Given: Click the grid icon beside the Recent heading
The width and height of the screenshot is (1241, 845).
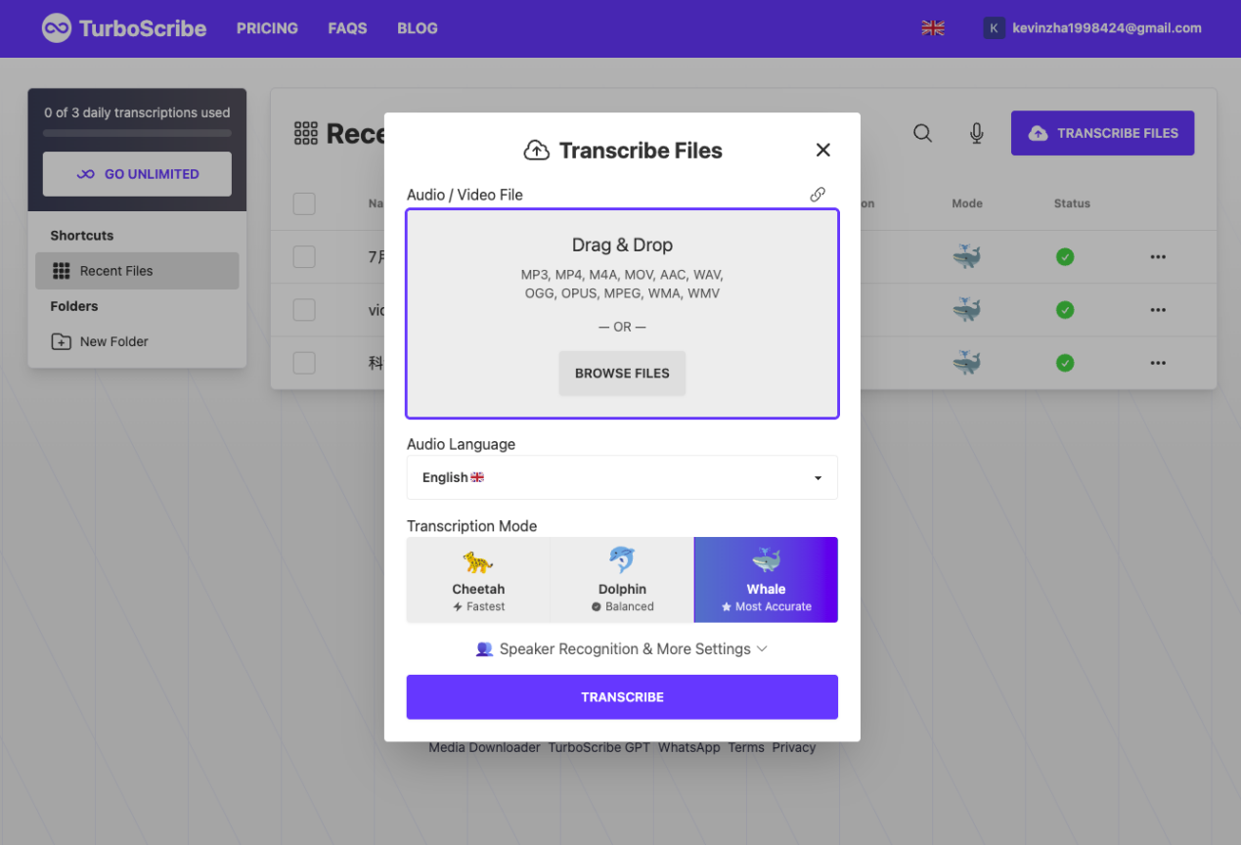Looking at the screenshot, I should 306,134.
